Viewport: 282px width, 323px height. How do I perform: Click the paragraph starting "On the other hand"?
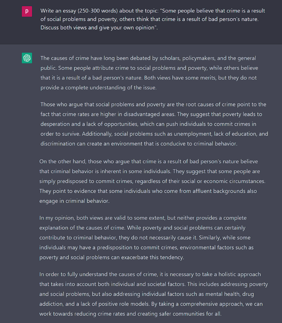(x=152, y=181)
